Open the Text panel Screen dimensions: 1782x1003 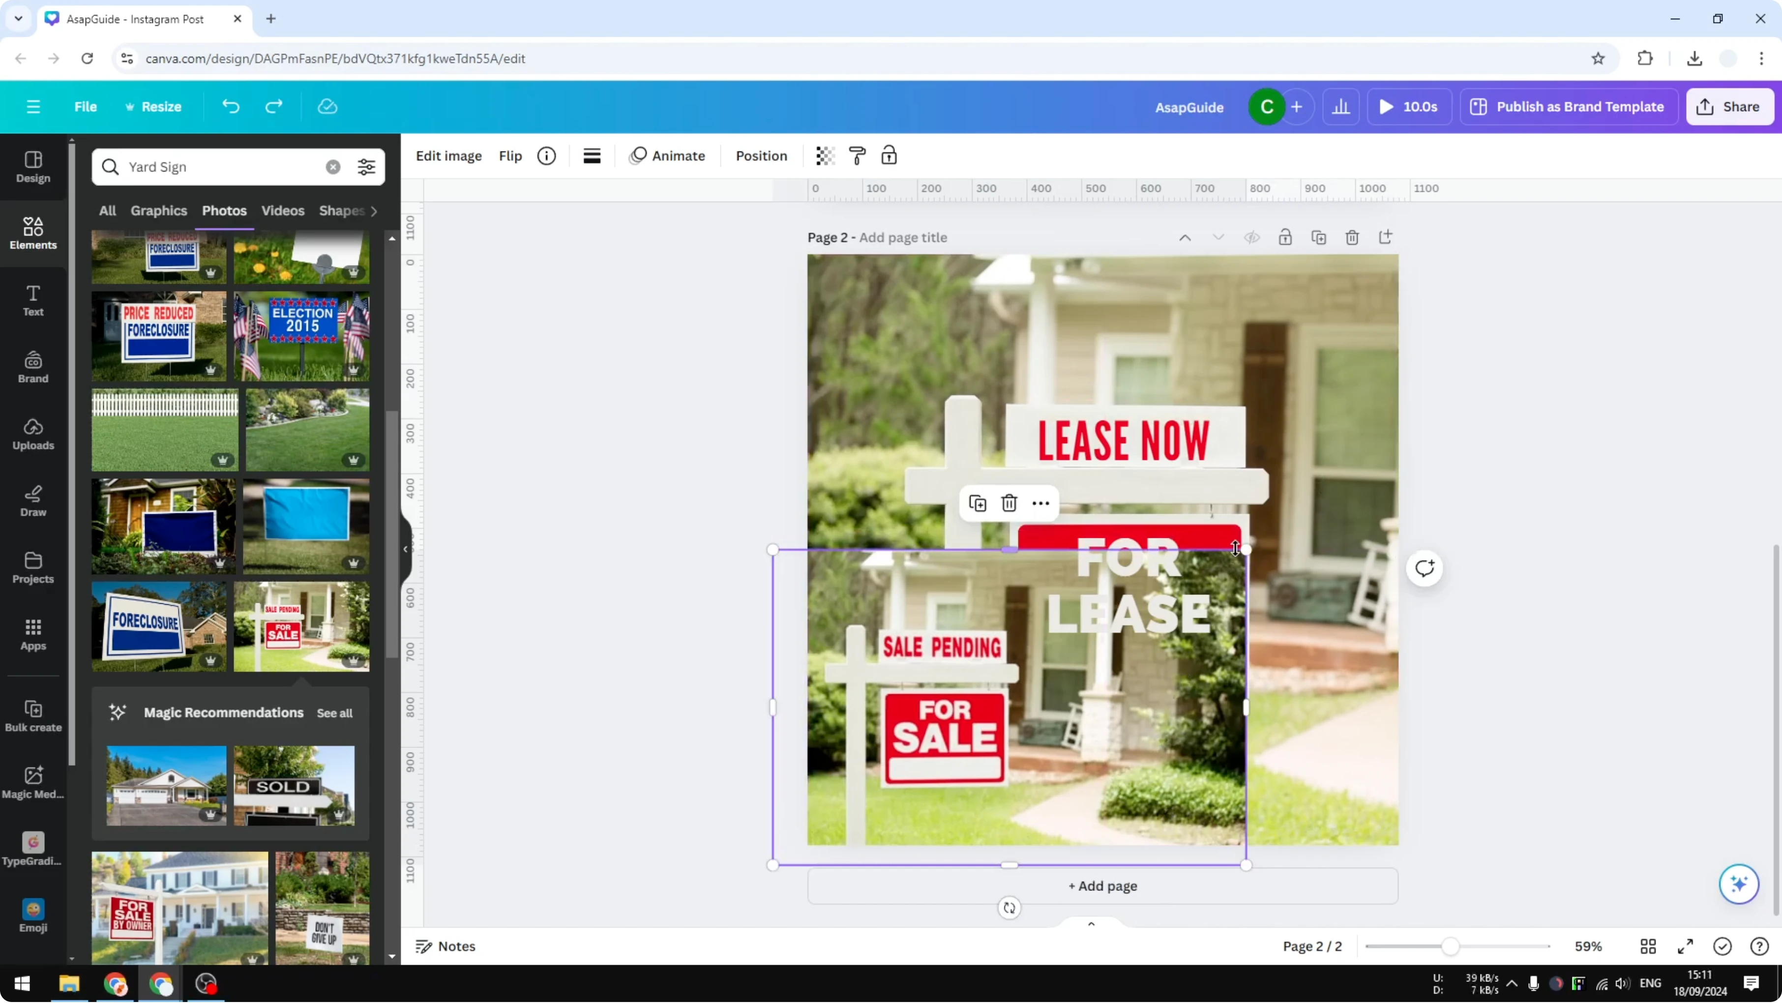(33, 300)
